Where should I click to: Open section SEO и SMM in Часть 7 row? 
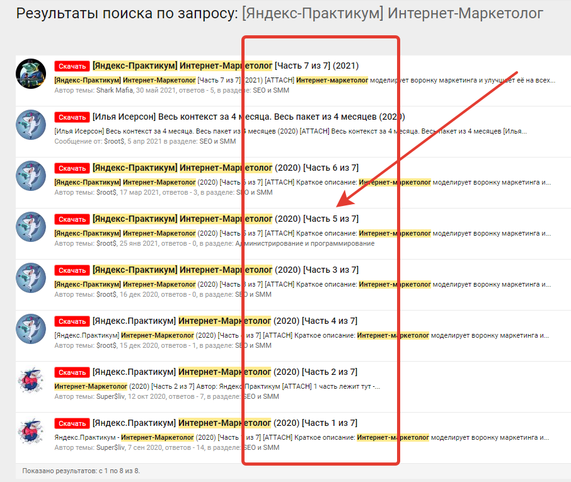coord(271,90)
